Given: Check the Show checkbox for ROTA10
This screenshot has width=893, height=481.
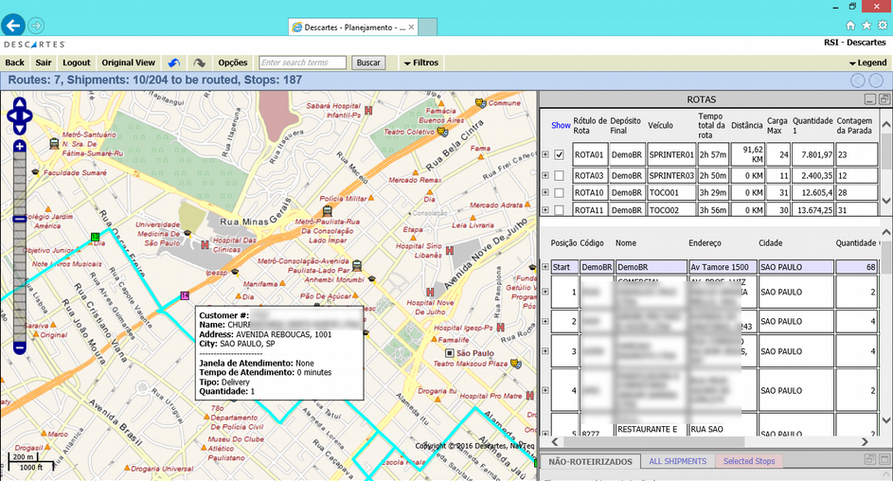Looking at the screenshot, I should pyautogui.click(x=560, y=193).
